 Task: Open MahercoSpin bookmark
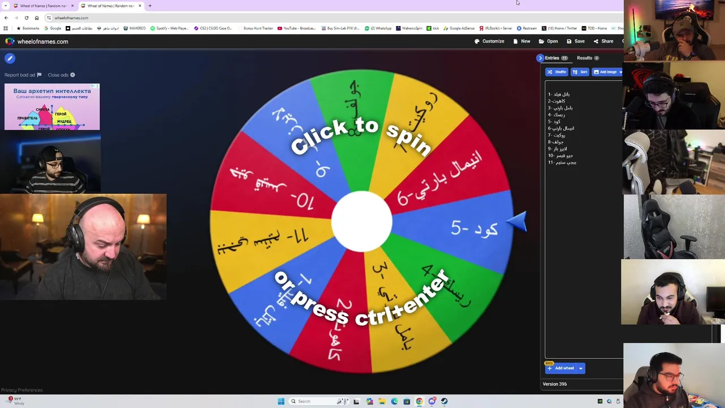(x=409, y=28)
